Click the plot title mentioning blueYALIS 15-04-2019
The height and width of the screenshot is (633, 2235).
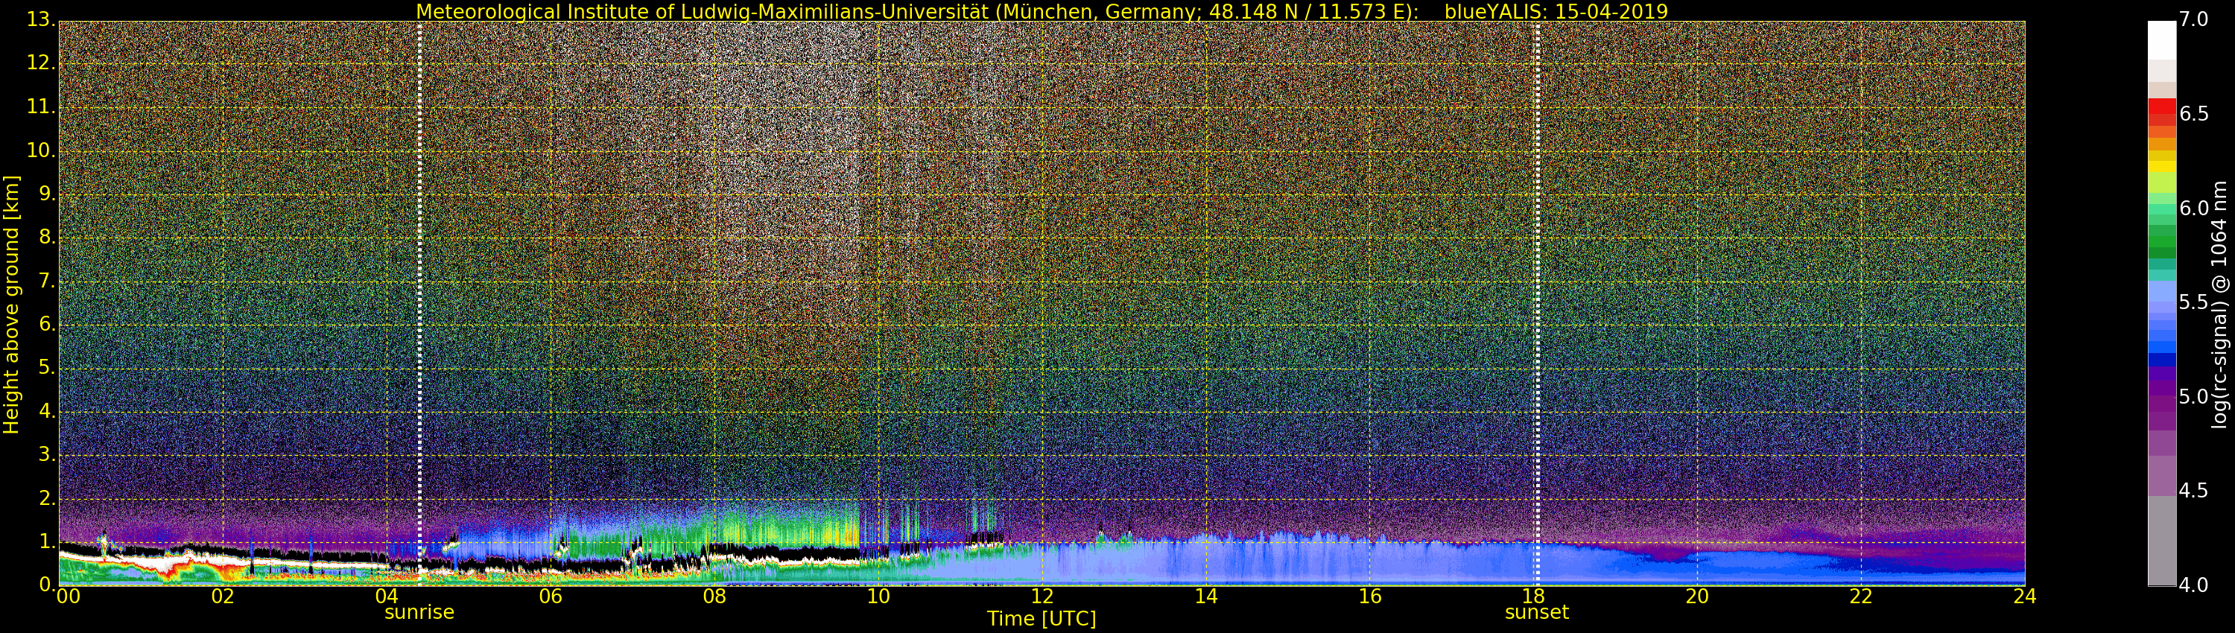click(1042, 11)
